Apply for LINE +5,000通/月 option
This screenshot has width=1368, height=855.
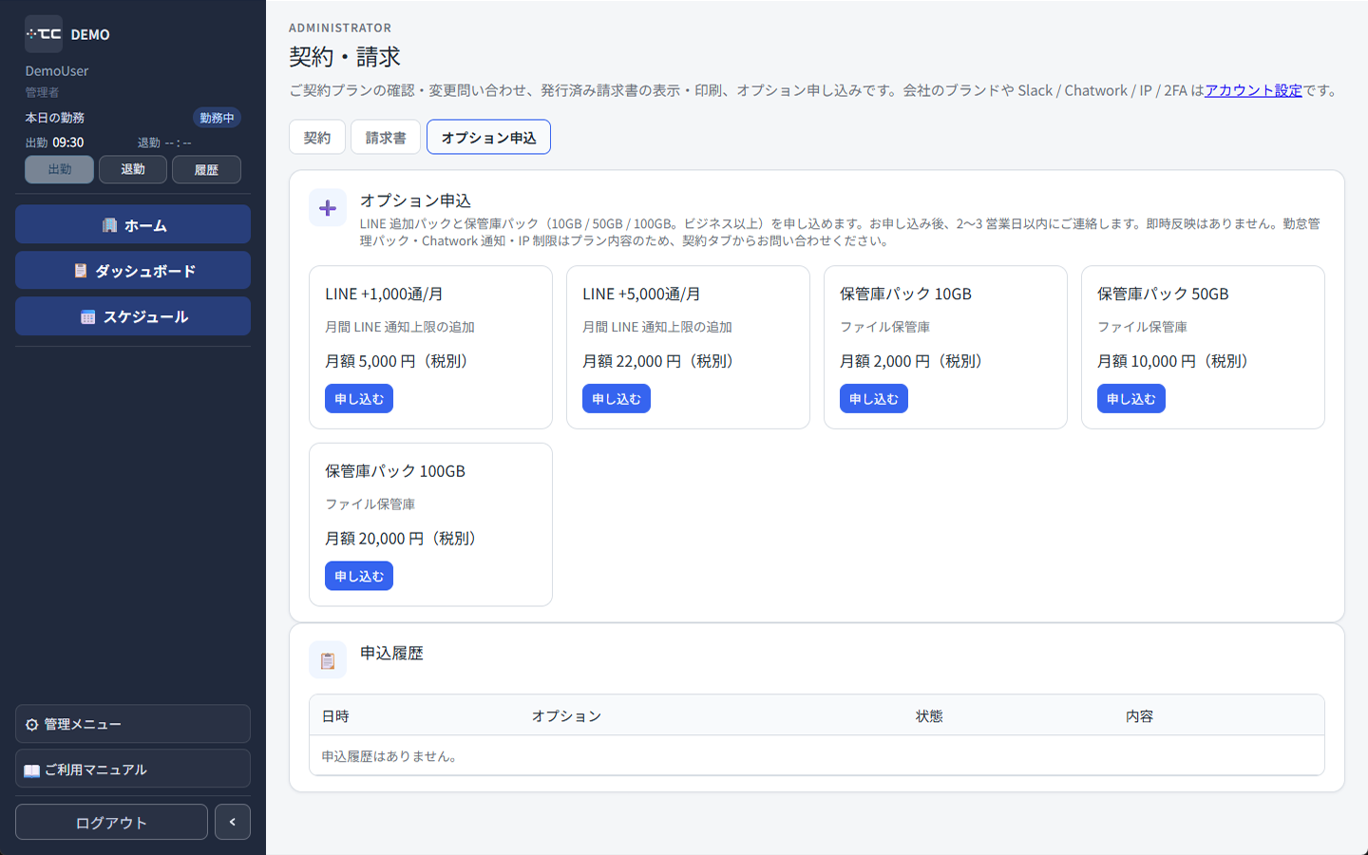[617, 399]
